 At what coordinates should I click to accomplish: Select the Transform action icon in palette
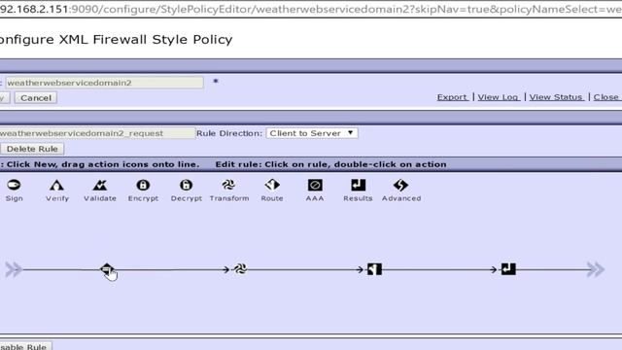pos(228,185)
